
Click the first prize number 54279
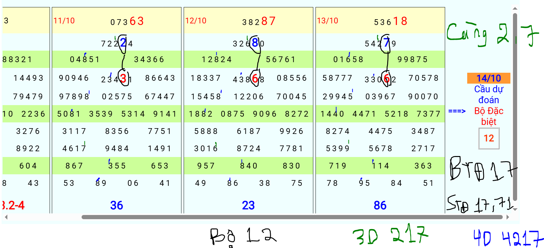click(x=380, y=43)
